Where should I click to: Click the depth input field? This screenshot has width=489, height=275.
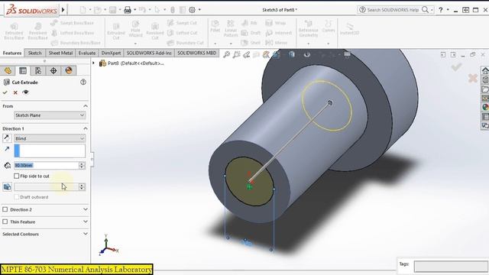click(47, 165)
